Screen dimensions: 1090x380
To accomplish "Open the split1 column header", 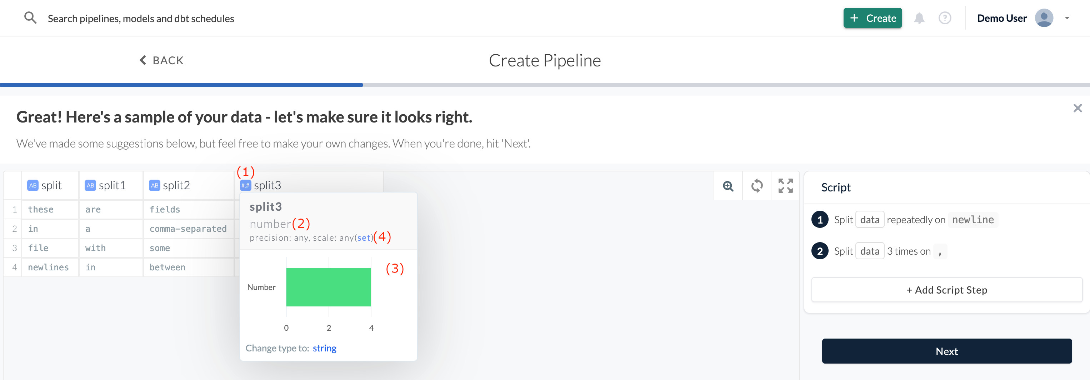I will [x=112, y=185].
